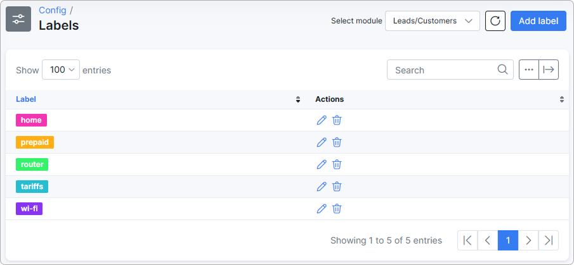Screen dimensions: 574x265
Task: Click the pink home label tag
Action: pos(31,120)
